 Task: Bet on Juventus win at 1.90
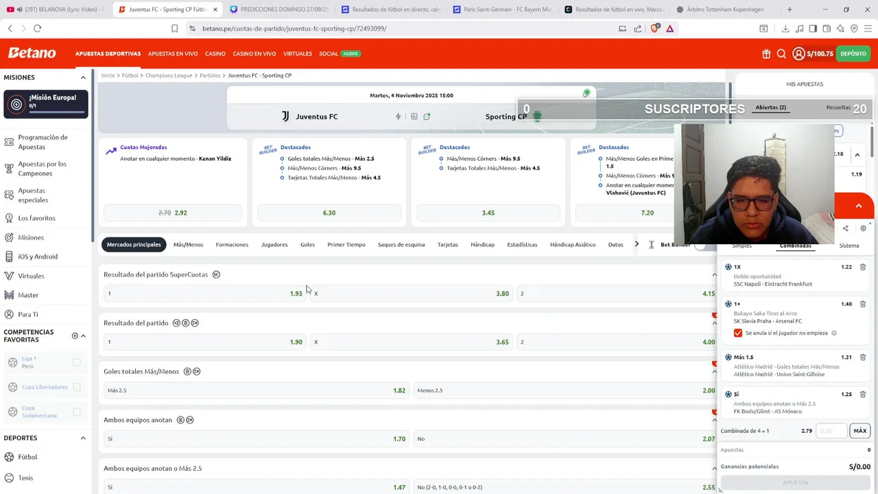(204, 342)
